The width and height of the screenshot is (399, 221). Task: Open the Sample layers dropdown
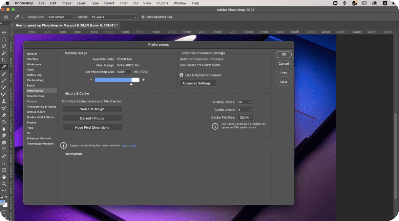pos(114,17)
